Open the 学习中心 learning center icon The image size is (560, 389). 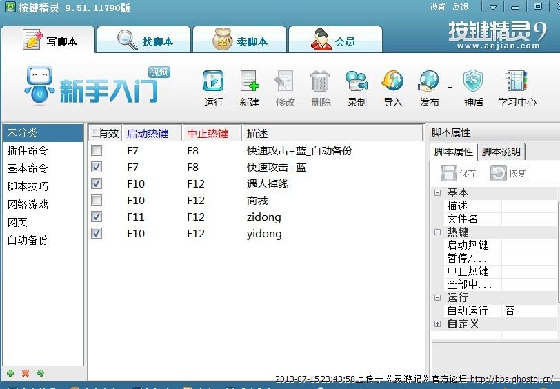point(517,81)
